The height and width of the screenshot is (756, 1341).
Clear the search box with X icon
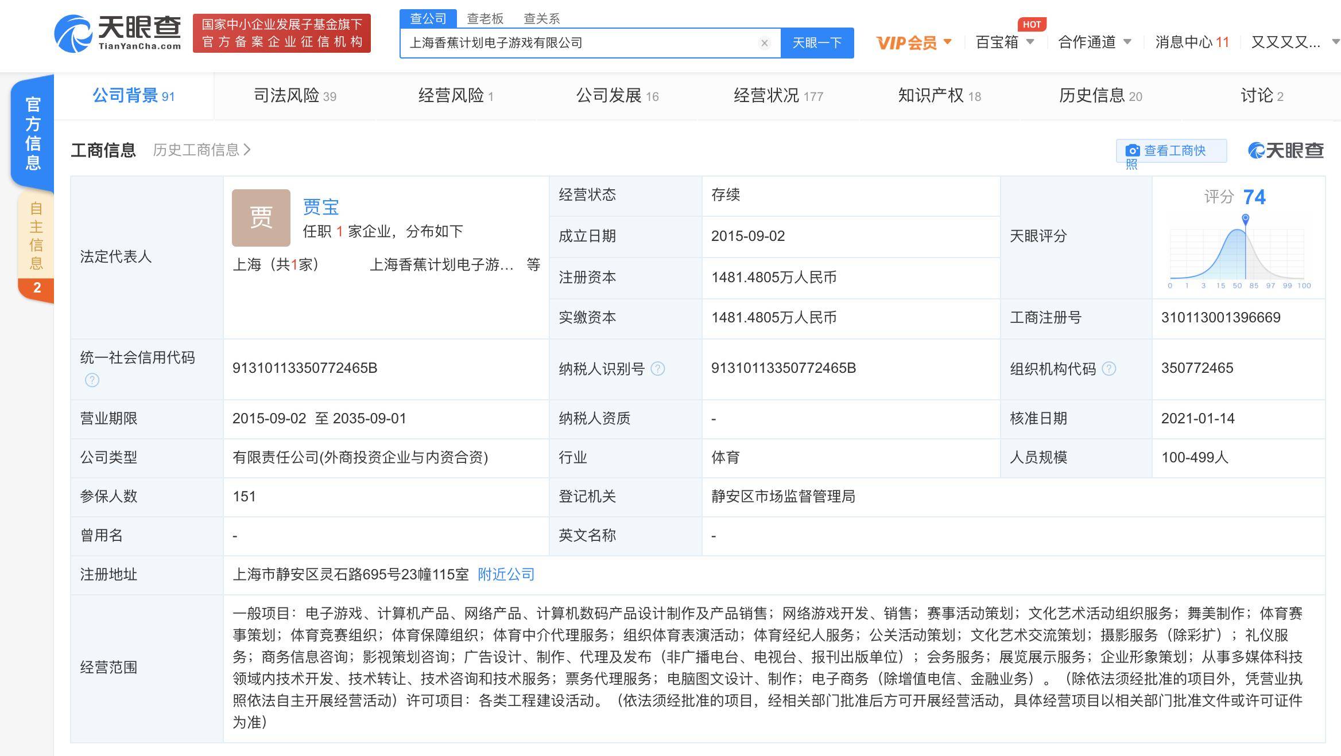(764, 43)
